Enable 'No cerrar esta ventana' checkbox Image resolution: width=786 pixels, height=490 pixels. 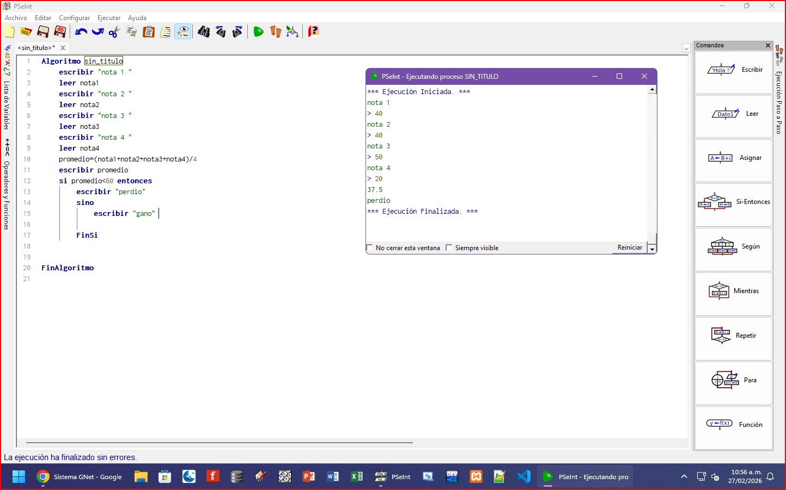coord(370,248)
